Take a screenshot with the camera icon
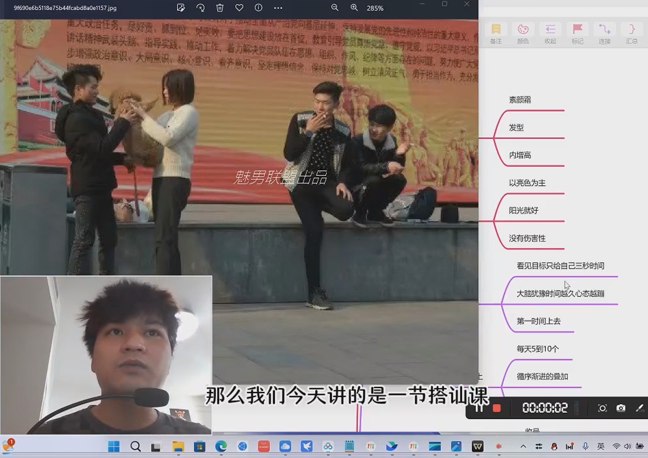Image resolution: width=648 pixels, height=458 pixels. tap(621, 408)
